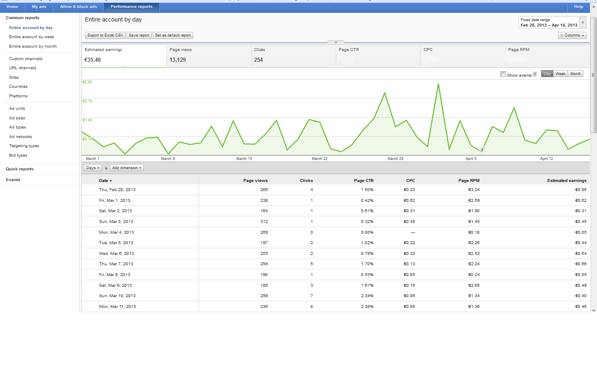This screenshot has width=597, height=373.
Task: Open the Days dimension dropdown
Action: coord(93,168)
